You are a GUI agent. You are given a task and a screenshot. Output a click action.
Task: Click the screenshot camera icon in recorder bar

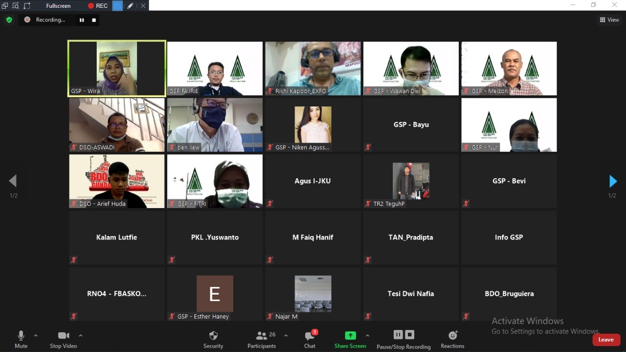(x=118, y=6)
